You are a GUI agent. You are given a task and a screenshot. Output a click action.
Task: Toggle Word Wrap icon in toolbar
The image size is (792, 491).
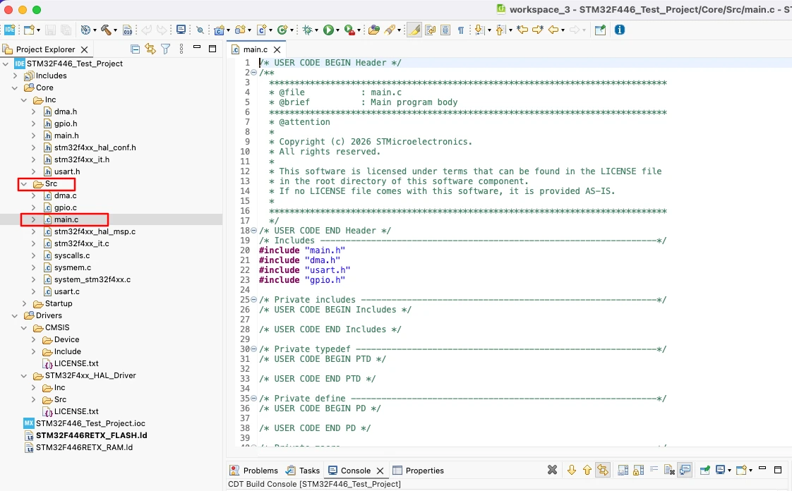pyautogui.click(x=431, y=30)
